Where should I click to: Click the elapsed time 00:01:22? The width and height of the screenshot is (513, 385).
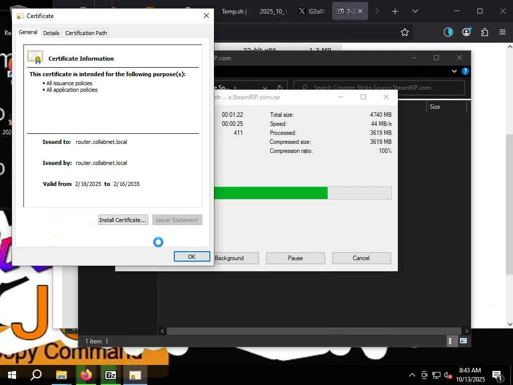pyautogui.click(x=232, y=115)
